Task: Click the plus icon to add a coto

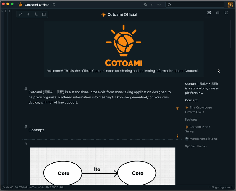Action: coord(28,14)
